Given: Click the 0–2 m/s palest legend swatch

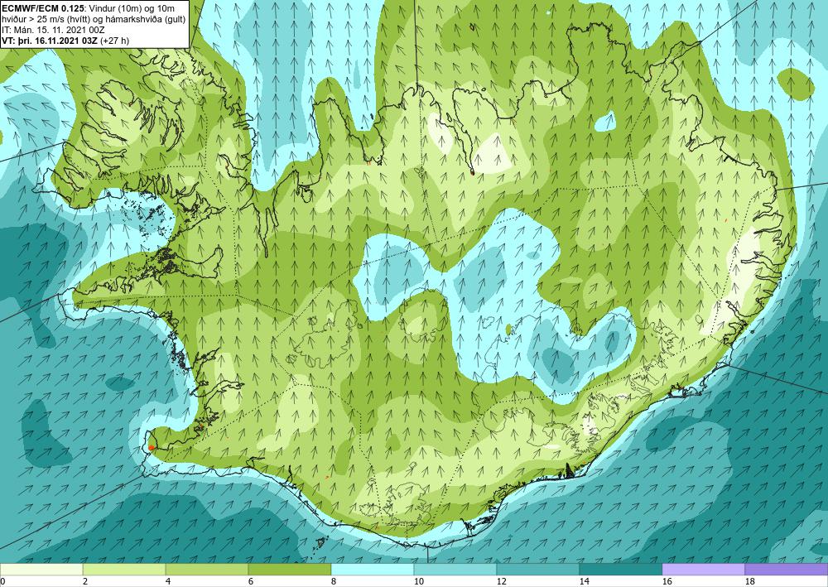Looking at the screenshot, I should 41,570.
